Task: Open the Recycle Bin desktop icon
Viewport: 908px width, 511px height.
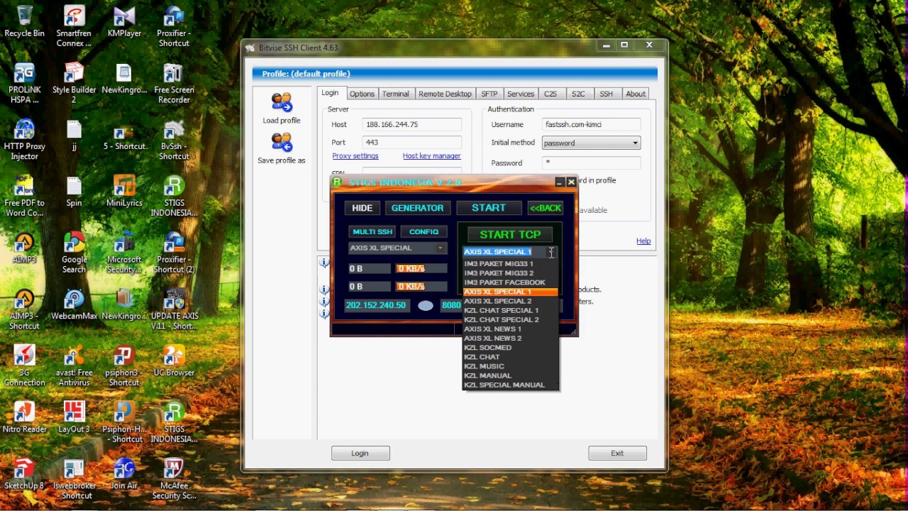Action: [24, 21]
